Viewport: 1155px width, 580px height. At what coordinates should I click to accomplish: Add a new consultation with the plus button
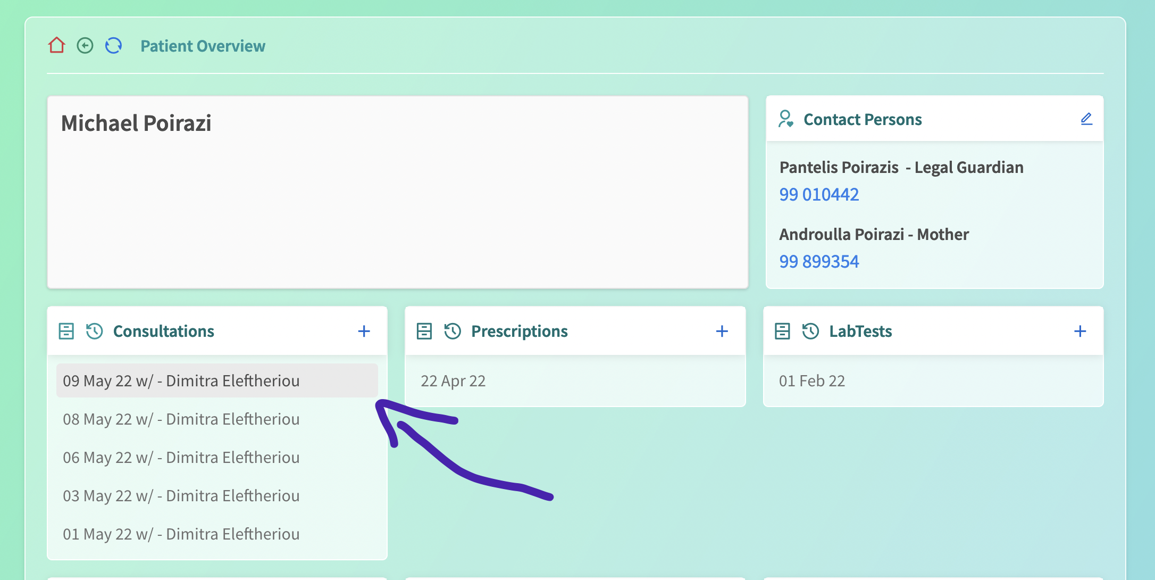(x=364, y=331)
